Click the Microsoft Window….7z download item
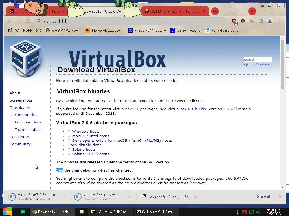The image size is (289, 216). [165, 197]
